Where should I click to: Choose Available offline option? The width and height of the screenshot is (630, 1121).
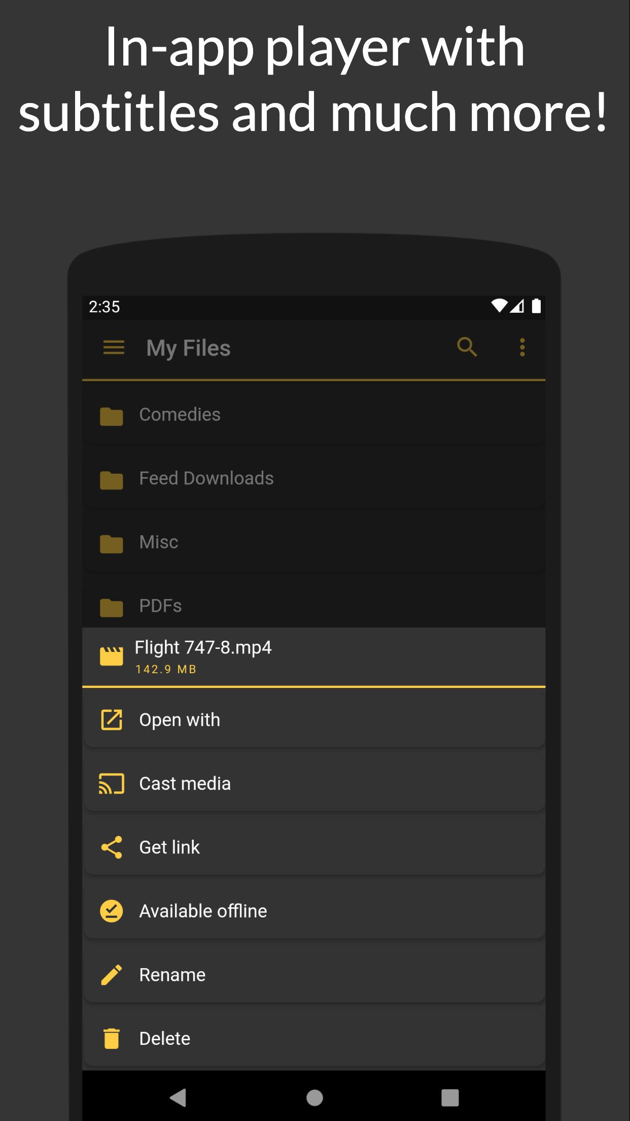(x=314, y=911)
